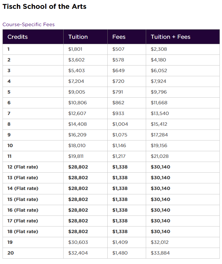This screenshot has height=264, width=222.
Task: Click the Tuition + Fees column header
Action: tap(170, 37)
